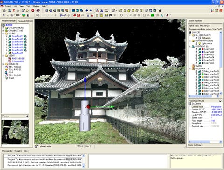Collapse GL_CAMERAS in Object inspector
224x170 pixels.
(x=190, y=35)
